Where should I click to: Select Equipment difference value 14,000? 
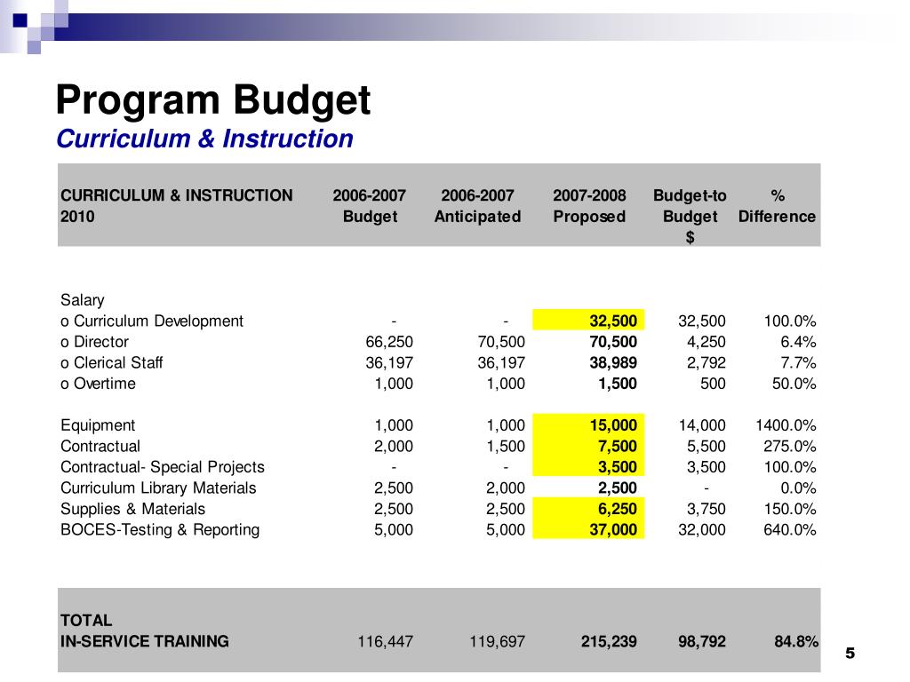(x=702, y=425)
